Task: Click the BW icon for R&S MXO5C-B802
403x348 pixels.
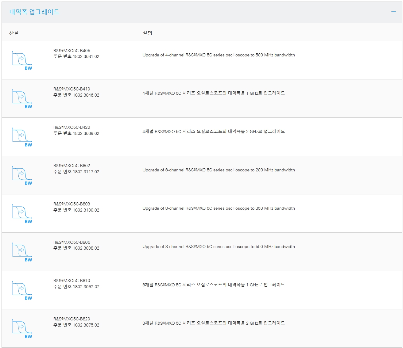Action: point(22,175)
